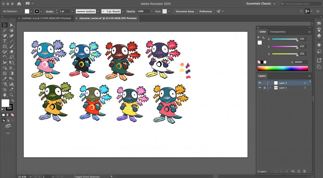Select the Selection (black arrow) tool
Screen dimensions: 323x178
click(4, 25)
